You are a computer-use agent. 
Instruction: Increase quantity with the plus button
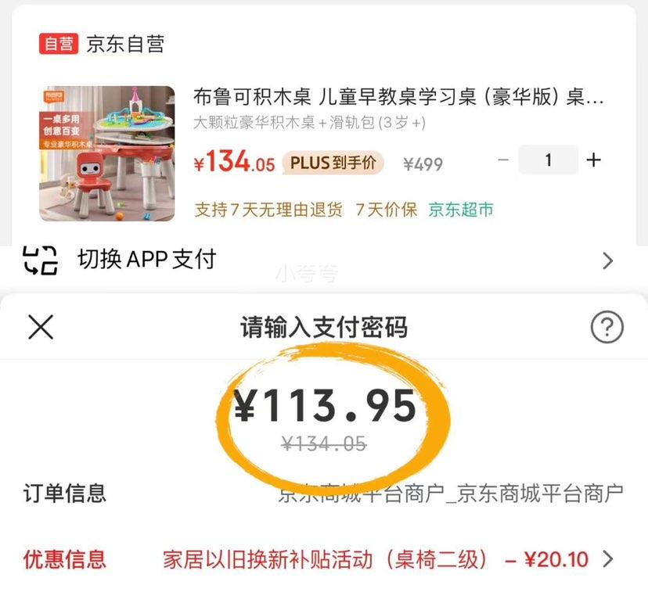593,160
